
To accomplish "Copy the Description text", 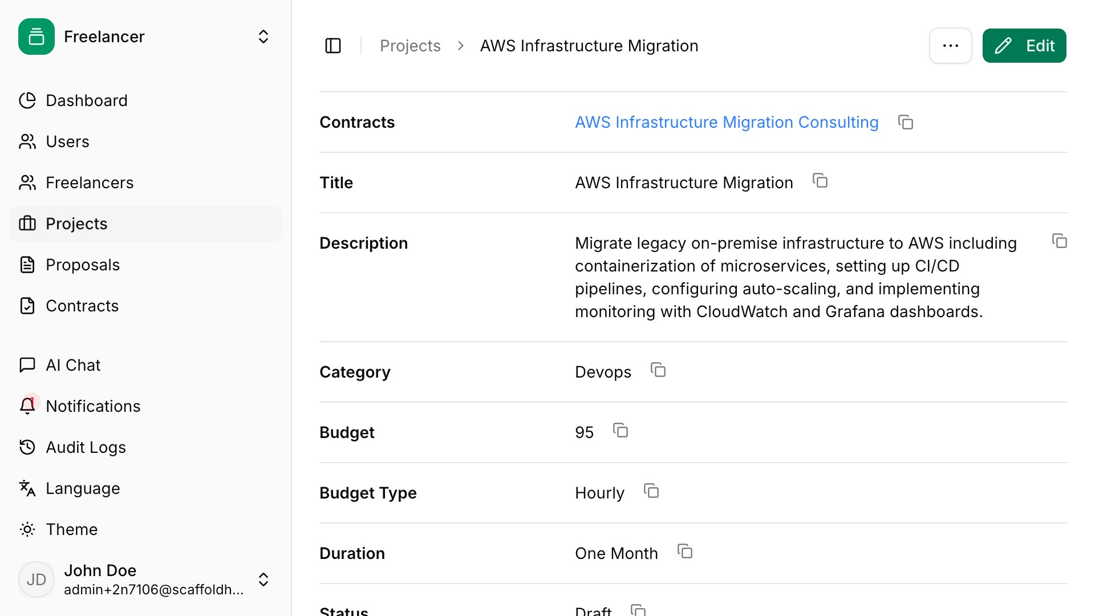I will point(1059,241).
